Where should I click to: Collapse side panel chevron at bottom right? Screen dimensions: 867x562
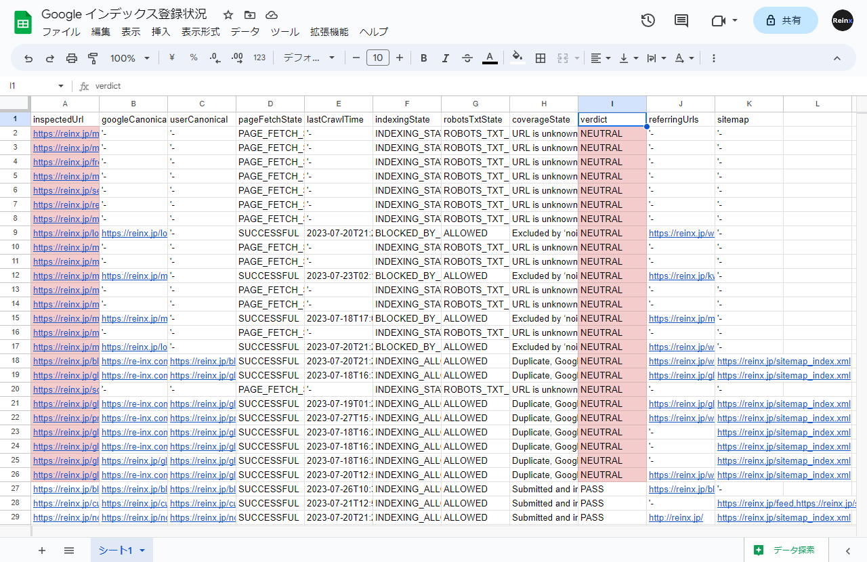(x=847, y=550)
